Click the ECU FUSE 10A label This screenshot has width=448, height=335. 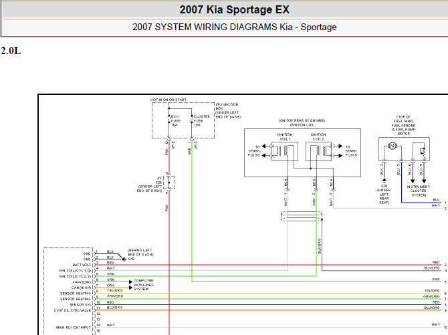(x=175, y=120)
